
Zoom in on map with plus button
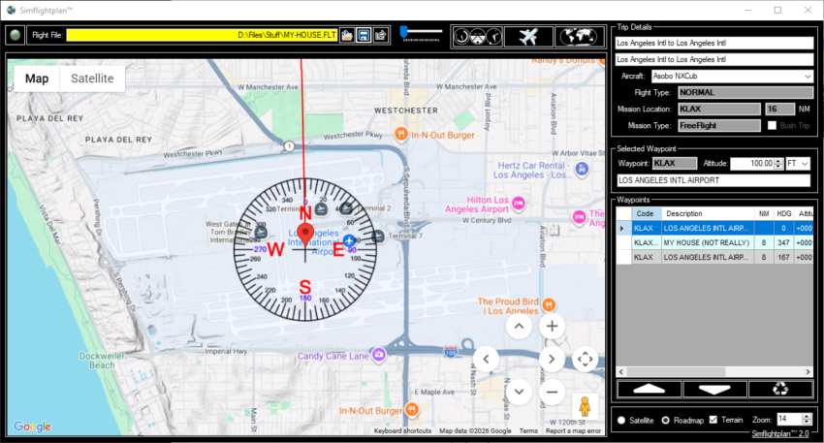(552, 327)
